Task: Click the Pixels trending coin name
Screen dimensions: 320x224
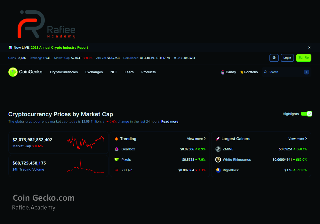Action: coord(126,160)
